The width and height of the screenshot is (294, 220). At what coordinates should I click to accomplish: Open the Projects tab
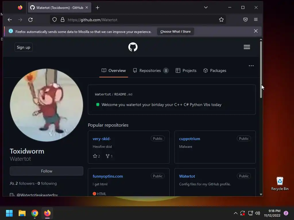pyautogui.click(x=186, y=70)
